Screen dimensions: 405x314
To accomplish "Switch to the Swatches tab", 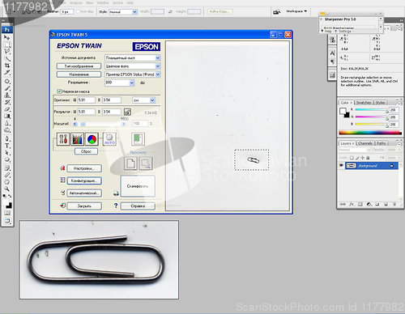I will click(x=364, y=103).
